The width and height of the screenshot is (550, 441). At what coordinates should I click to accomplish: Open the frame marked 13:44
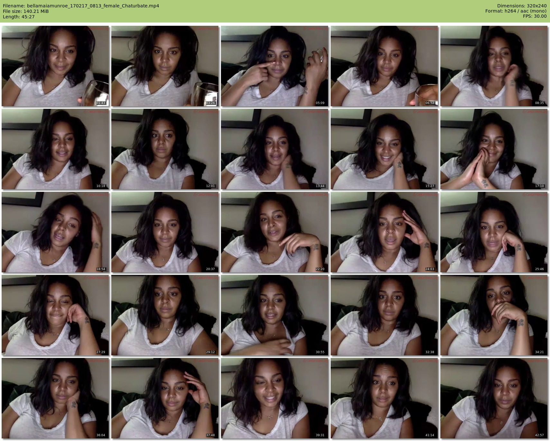(275, 149)
